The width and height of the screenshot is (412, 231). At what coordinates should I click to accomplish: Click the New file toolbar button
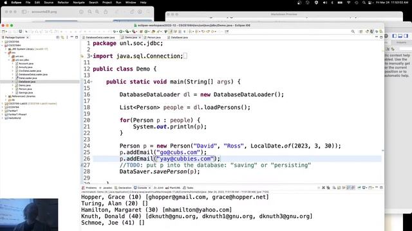tap(4, 31)
